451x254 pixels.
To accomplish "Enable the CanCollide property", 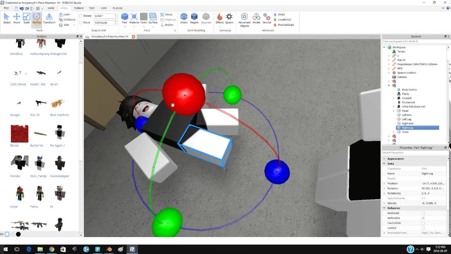I will (423, 223).
